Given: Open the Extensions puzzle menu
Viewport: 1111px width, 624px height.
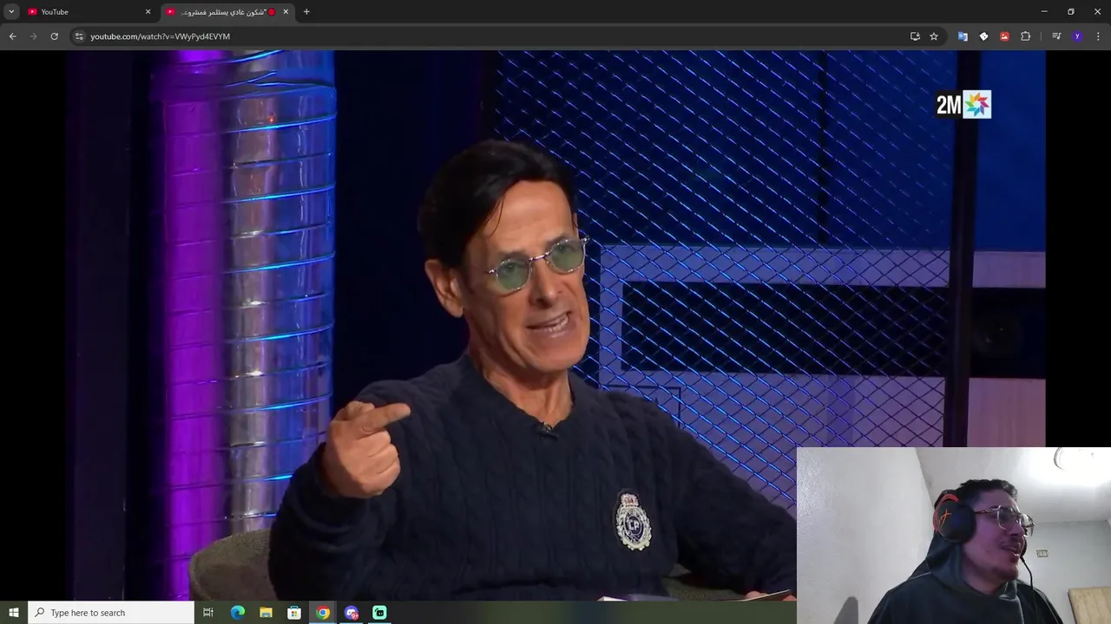Looking at the screenshot, I should [x=1025, y=36].
